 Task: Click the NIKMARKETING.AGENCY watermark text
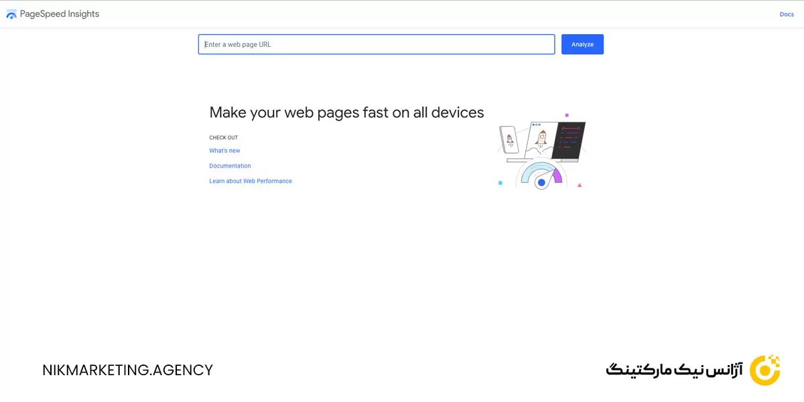127,370
